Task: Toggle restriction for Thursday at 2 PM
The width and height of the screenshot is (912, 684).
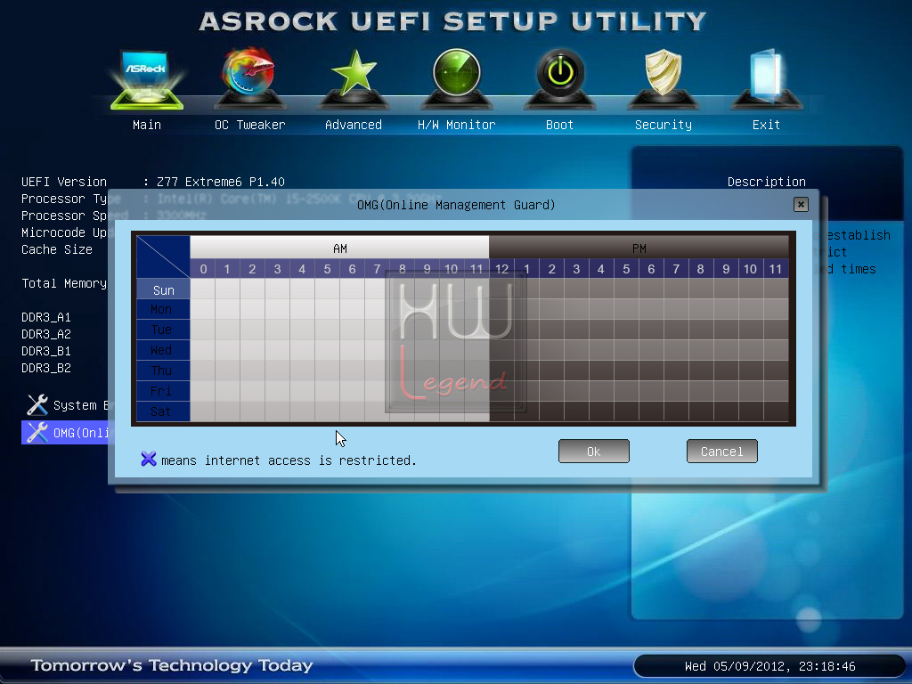Action: (551, 370)
